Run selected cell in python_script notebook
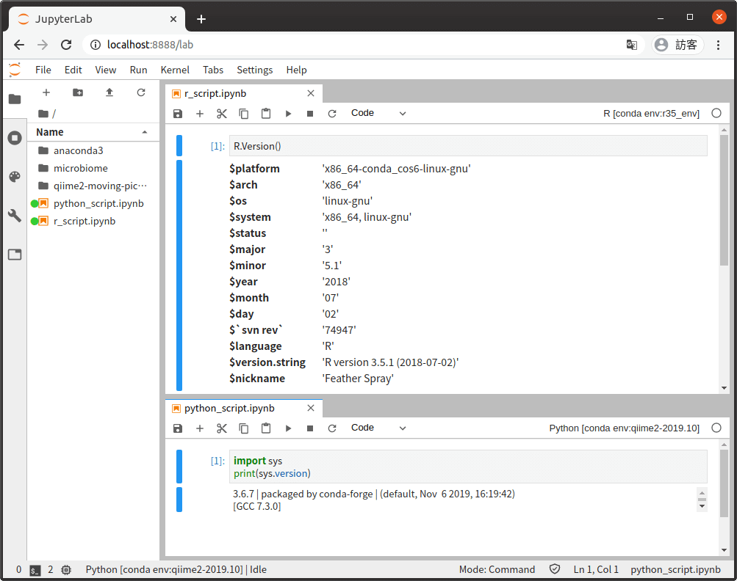 [288, 428]
